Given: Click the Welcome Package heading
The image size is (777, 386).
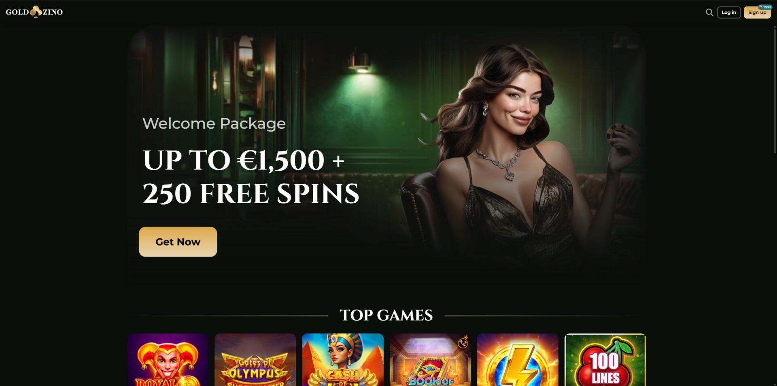Looking at the screenshot, I should point(214,123).
